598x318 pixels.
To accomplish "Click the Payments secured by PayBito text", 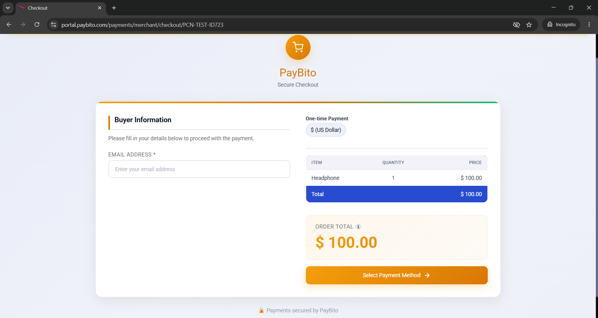I will (302, 311).
